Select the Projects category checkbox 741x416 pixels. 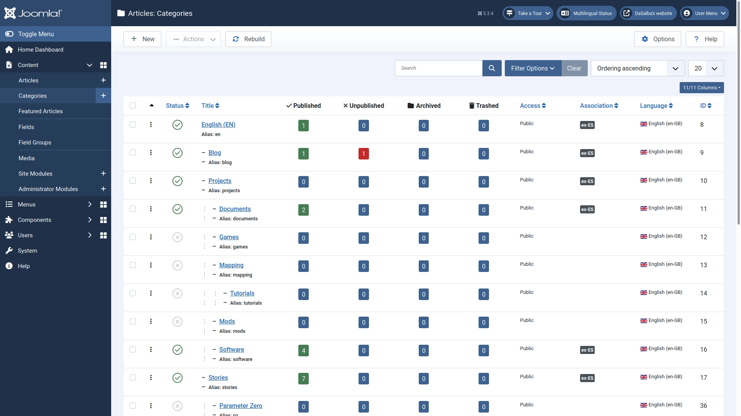click(133, 181)
